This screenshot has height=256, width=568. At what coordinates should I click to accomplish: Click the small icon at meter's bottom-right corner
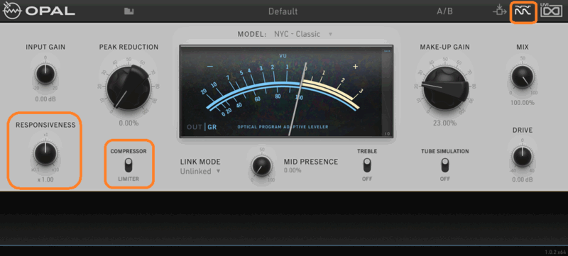387,134
